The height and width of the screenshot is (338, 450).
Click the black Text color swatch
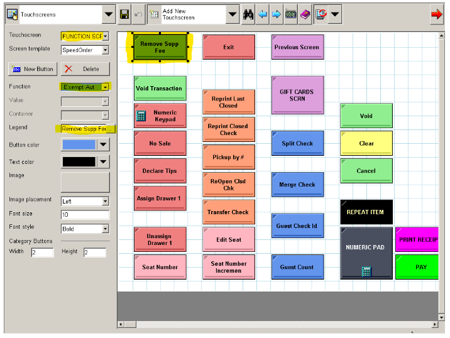pyautogui.click(x=79, y=162)
